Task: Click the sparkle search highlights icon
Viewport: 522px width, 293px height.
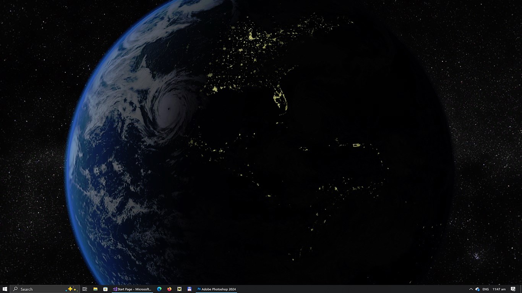Action: [x=72, y=289]
